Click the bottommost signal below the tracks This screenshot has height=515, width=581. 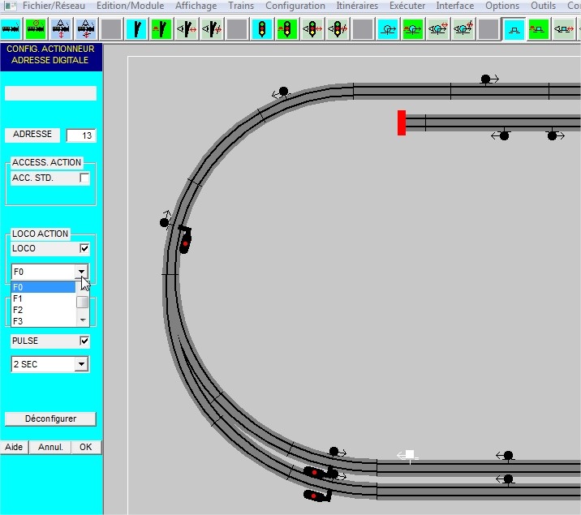point(317,495)
